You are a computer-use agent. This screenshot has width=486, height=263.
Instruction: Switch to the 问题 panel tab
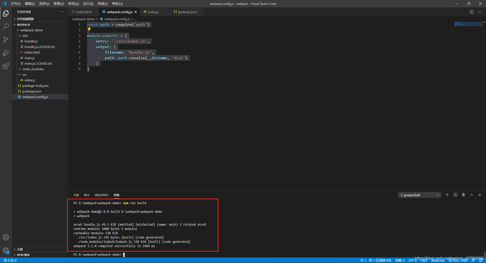click(x=76, y=195)
